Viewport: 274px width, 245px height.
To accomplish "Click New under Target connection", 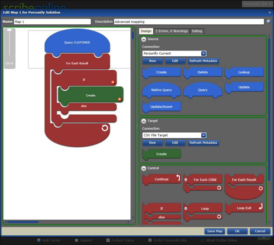I will [x=152, y=142].
